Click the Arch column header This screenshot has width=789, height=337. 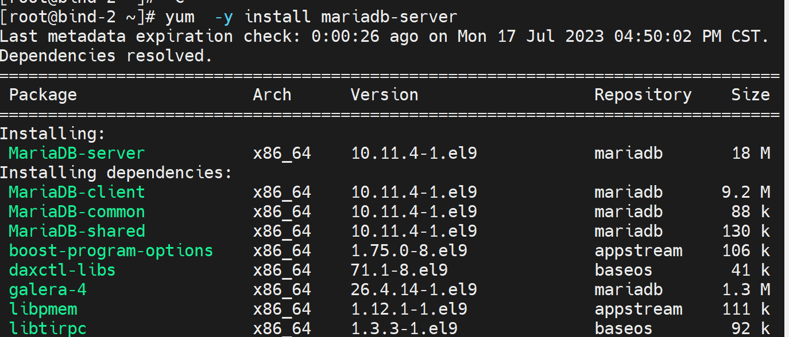[272, 95]
